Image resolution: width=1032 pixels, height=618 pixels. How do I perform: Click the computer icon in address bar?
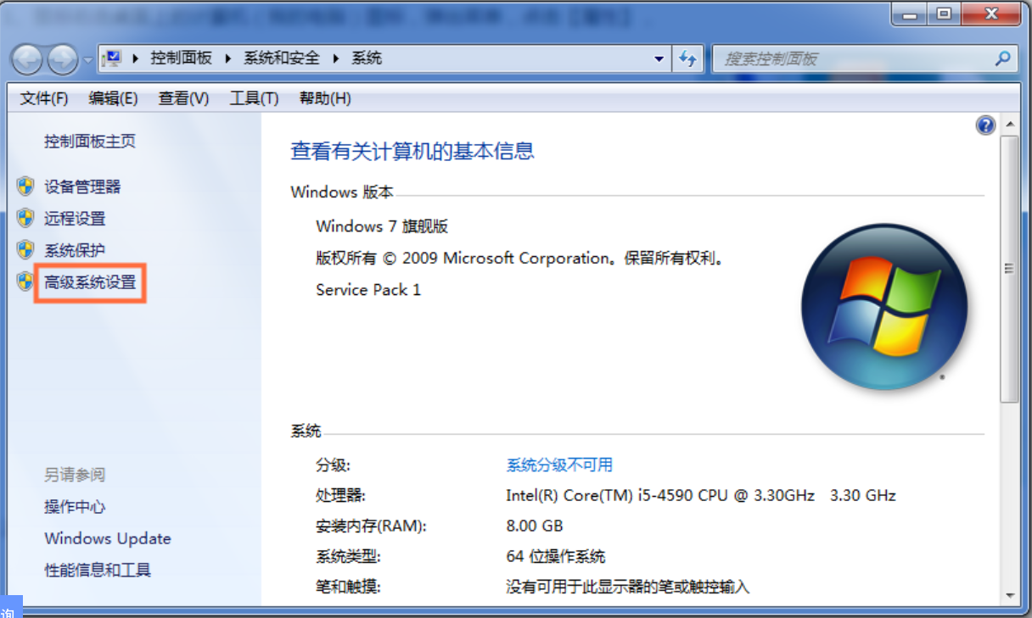112,58
